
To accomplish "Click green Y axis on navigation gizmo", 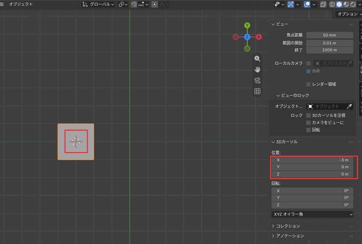I will tap(247, 25).
